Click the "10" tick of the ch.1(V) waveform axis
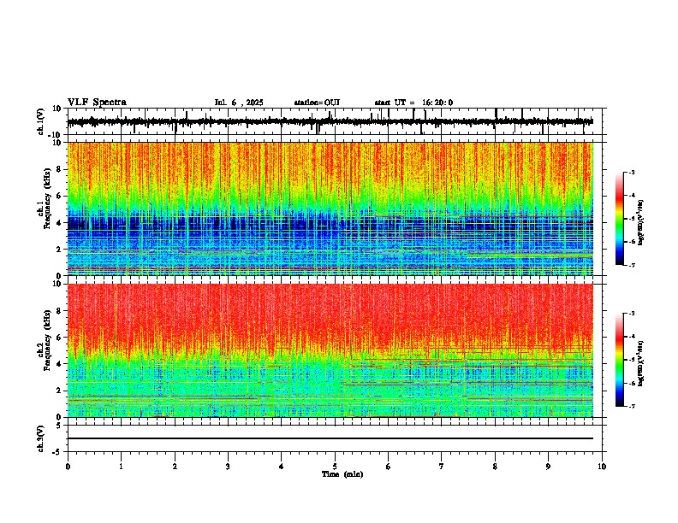 57,109
